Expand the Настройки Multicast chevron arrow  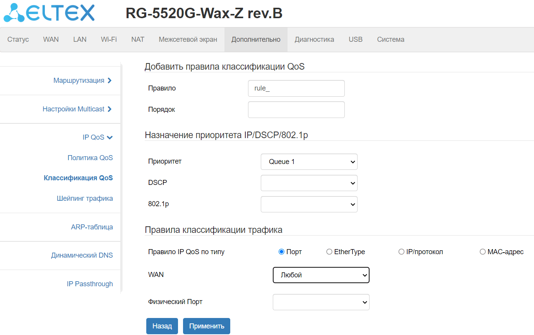[x=110, y=109]
